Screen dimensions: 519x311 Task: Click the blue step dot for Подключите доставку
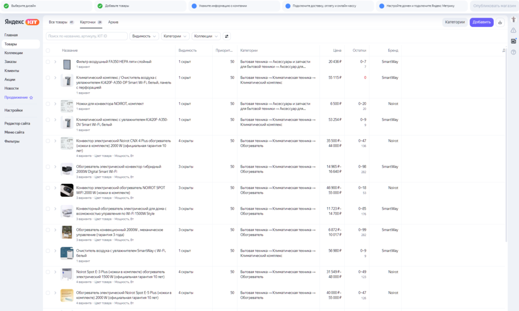click(288, 6)
